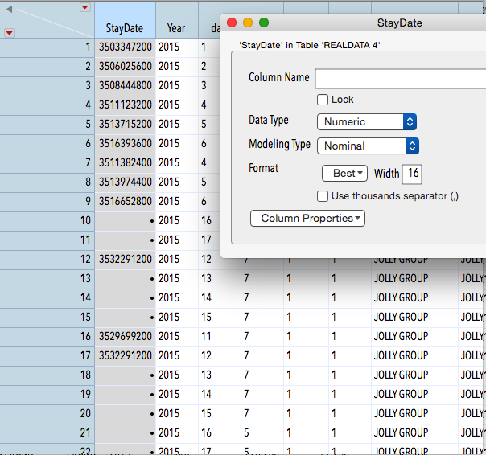Open the Column Properties dropdown

(307, 219)
